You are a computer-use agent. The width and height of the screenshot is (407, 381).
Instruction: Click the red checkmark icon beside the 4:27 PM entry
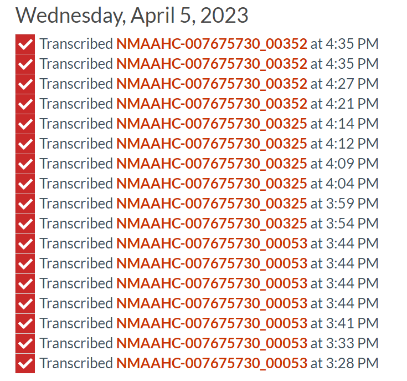click(x=25, y=84)
